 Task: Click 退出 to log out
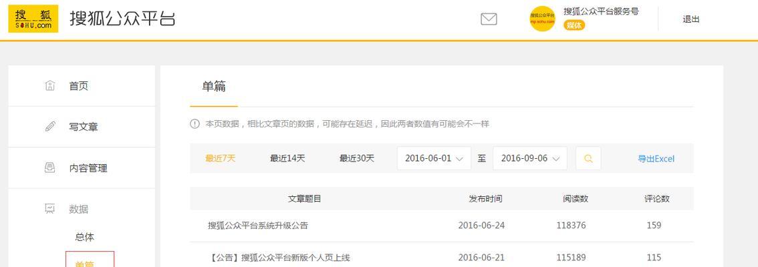coord(690,19)
